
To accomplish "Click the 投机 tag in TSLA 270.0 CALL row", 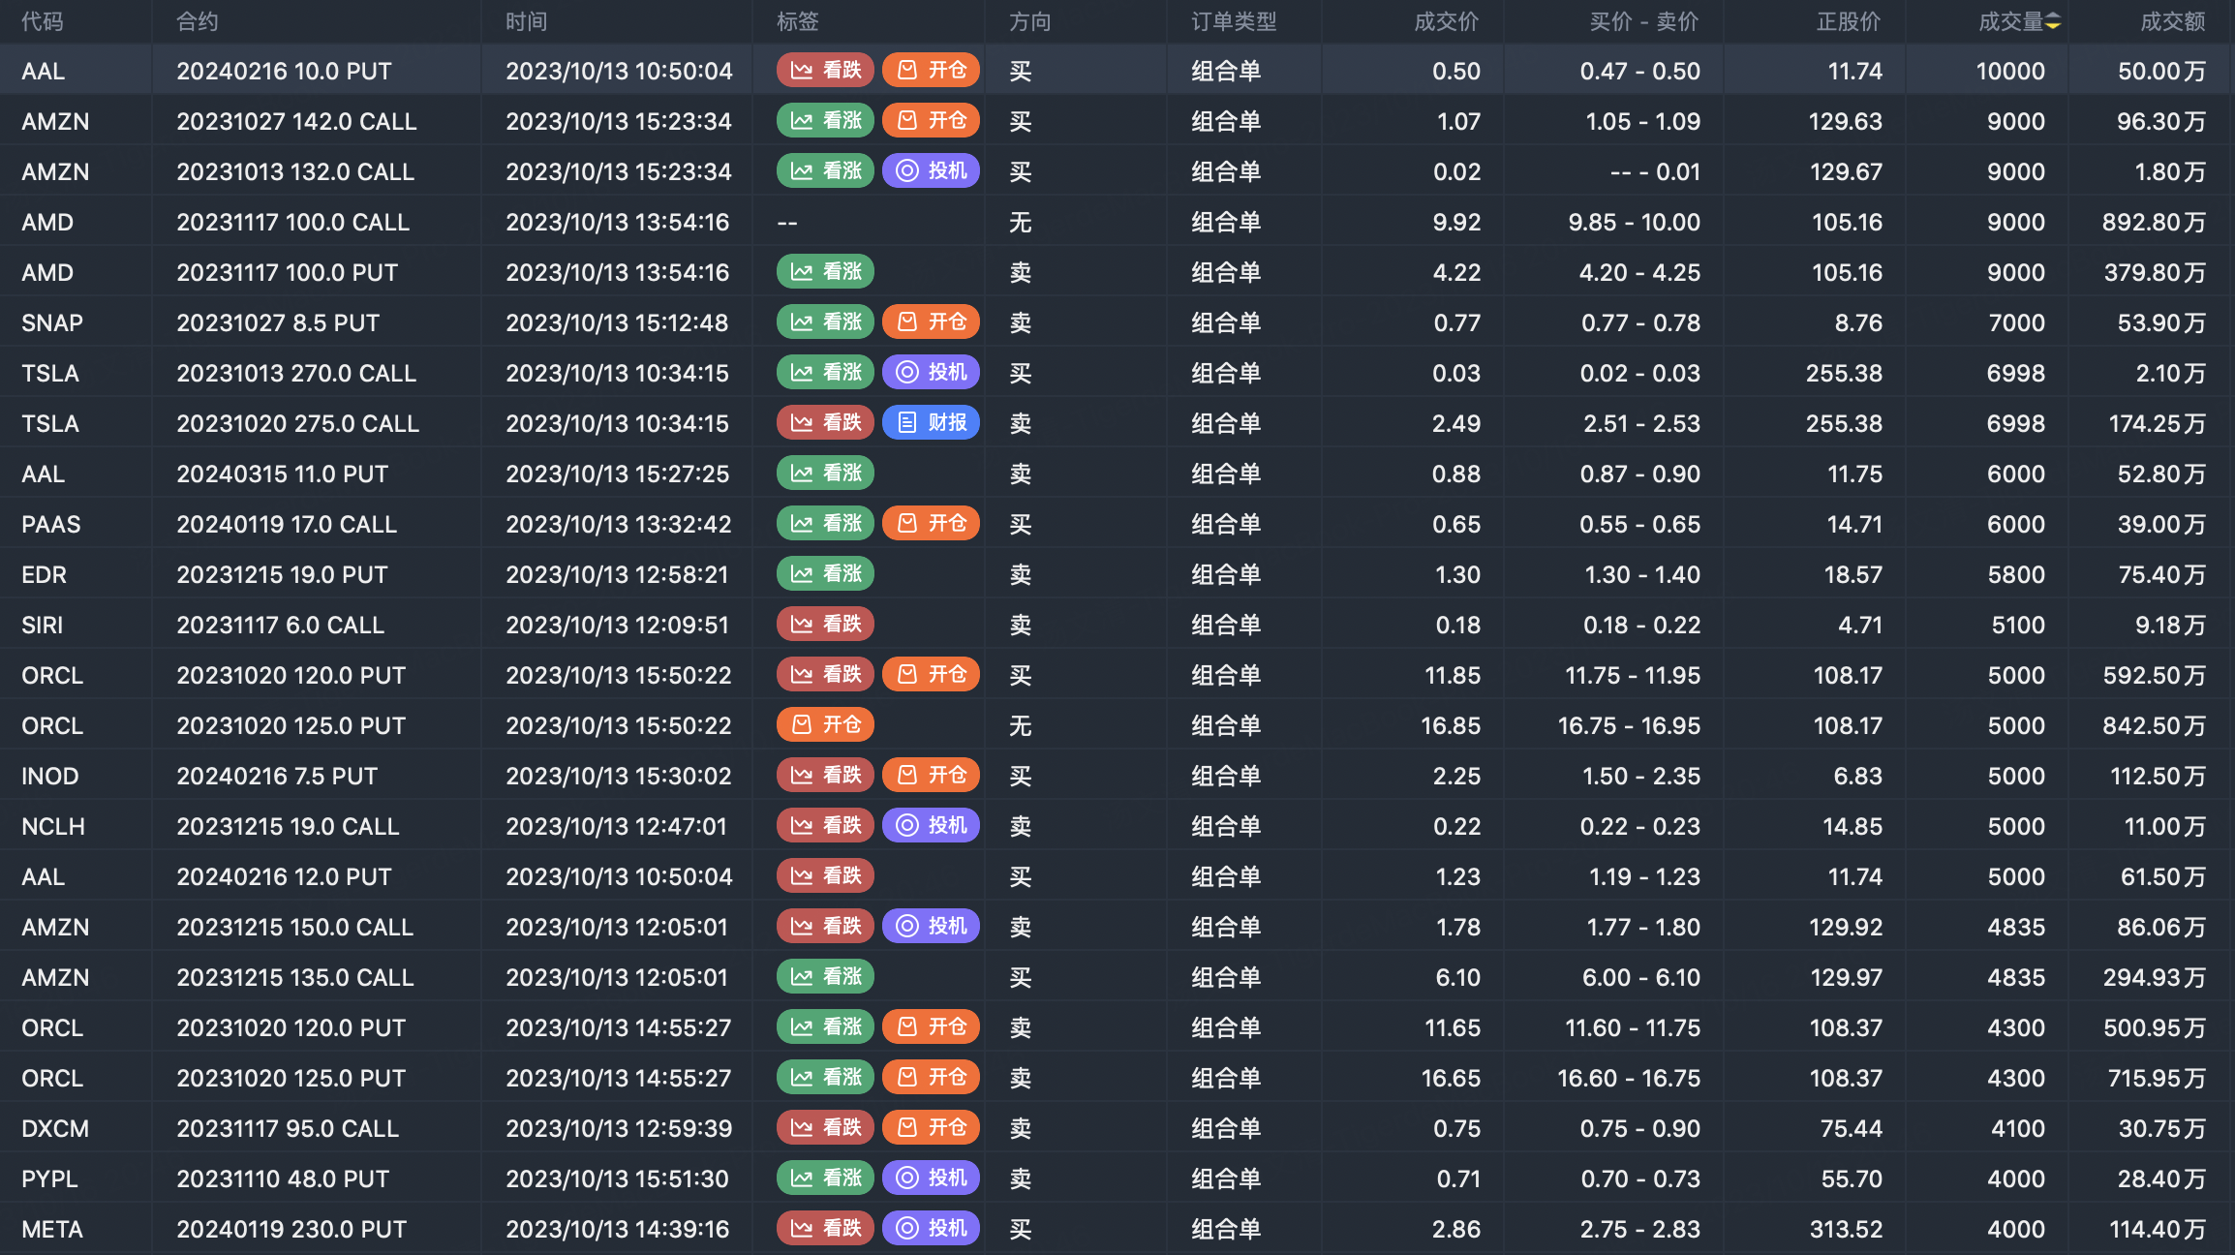I will coord(932,372).
